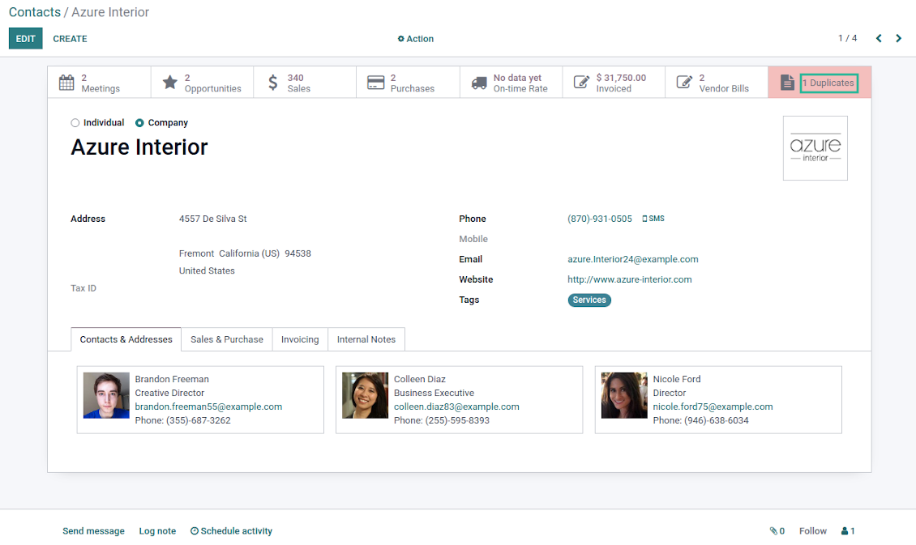Open the azure-interior.com website link
The width and height of the screenshot is (916, 545).
click(630, 279)
